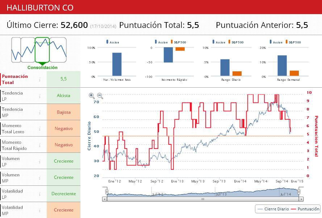Viewport: 322px width, 218px height.
Task: Click orange S&P 500 bar in Momento Rápido
Action: pos(180,49)
